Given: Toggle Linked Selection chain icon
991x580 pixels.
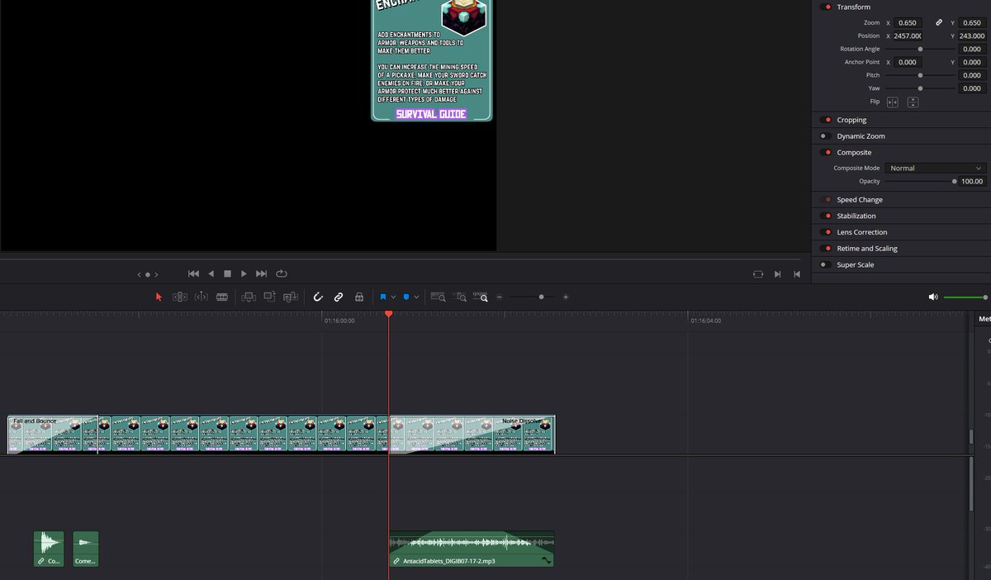Looking at the screenshot, I should click(x=339, y=297).
